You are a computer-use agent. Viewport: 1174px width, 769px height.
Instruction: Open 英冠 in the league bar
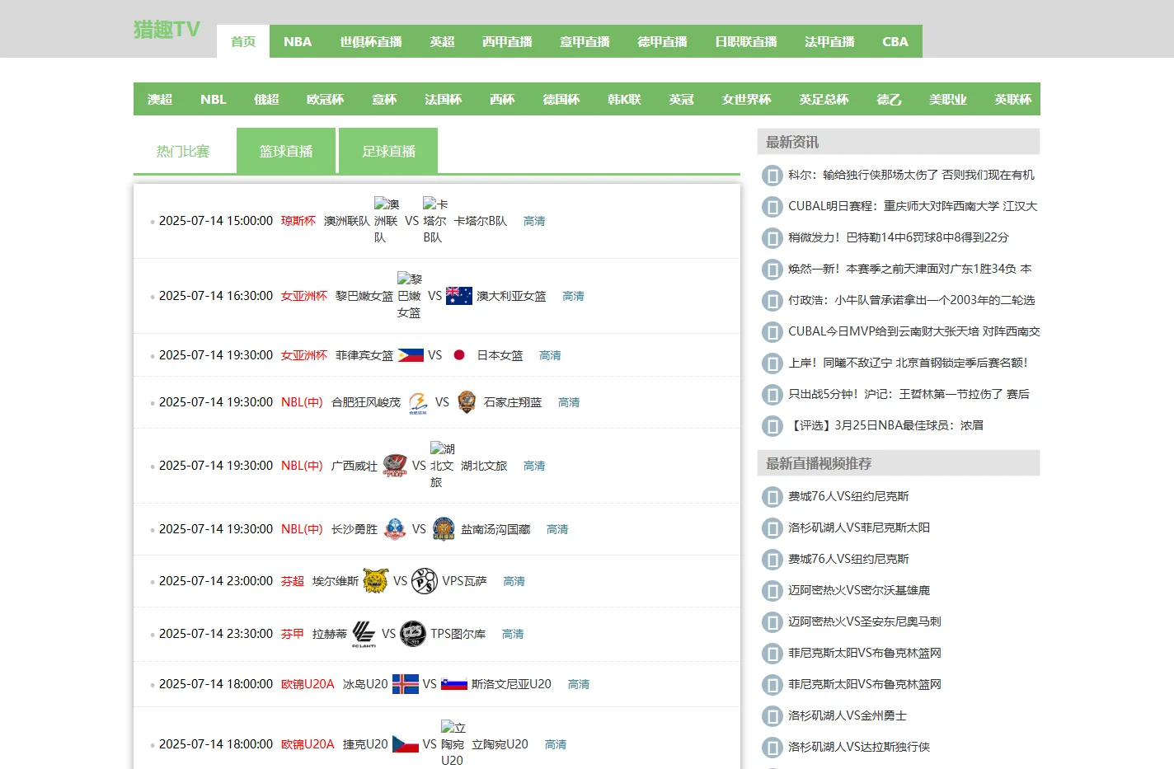[x=681, y=99]
